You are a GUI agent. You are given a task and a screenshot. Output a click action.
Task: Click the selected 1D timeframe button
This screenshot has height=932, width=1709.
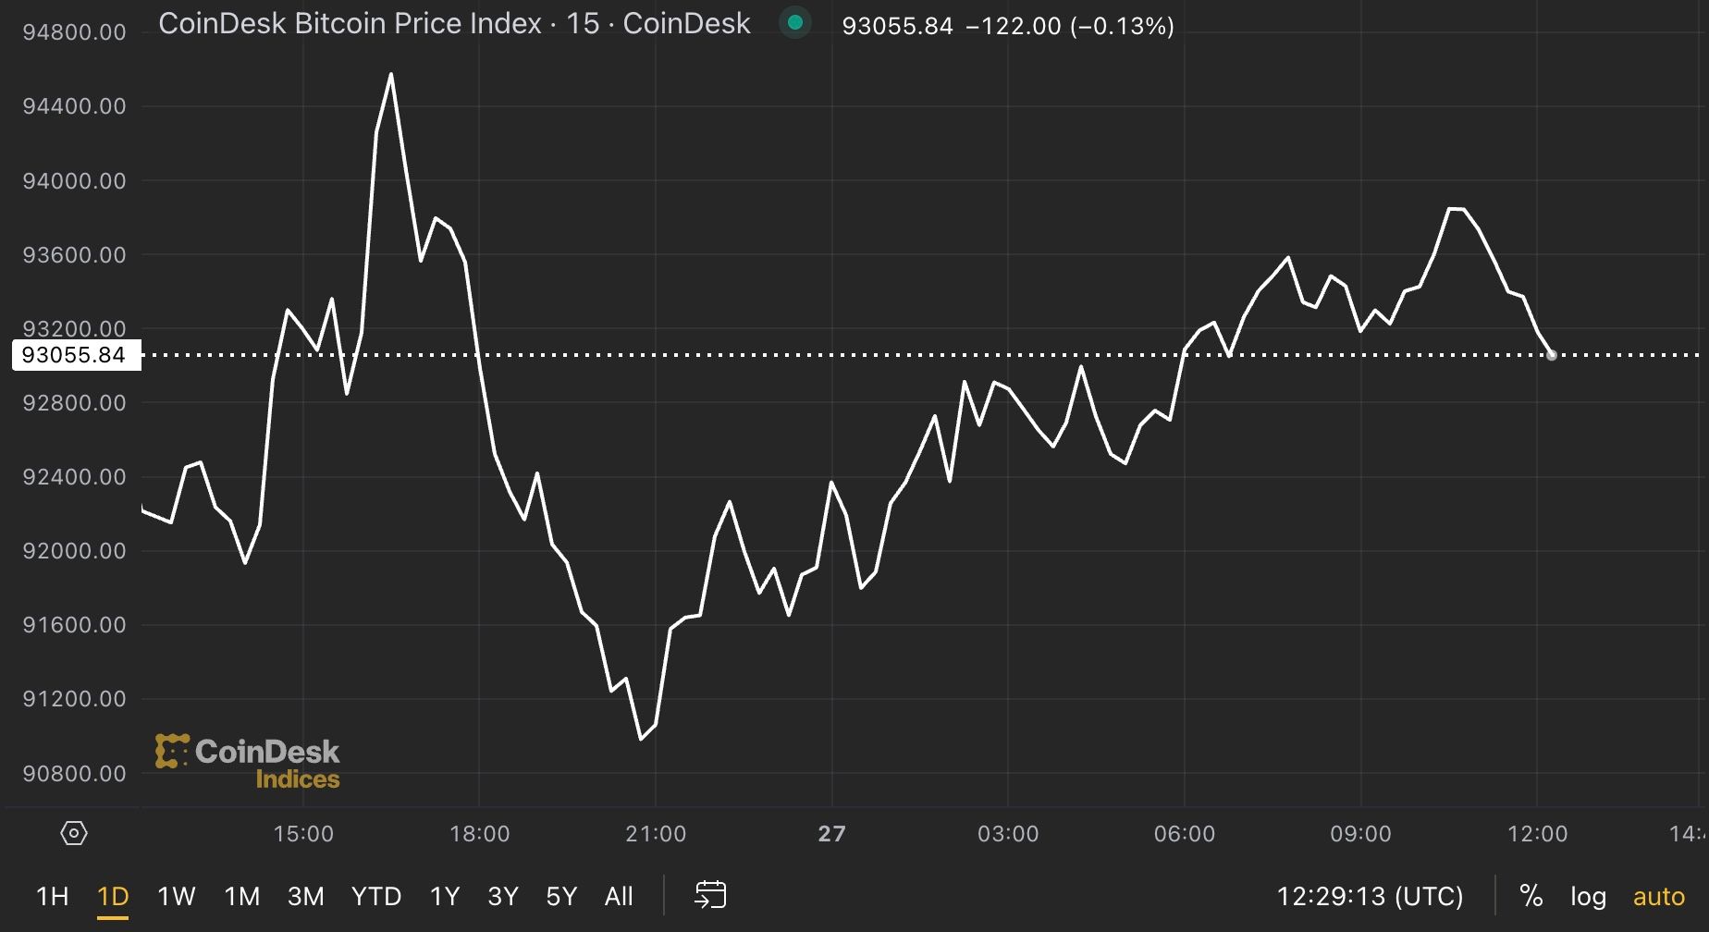click(x=111, y=895)
